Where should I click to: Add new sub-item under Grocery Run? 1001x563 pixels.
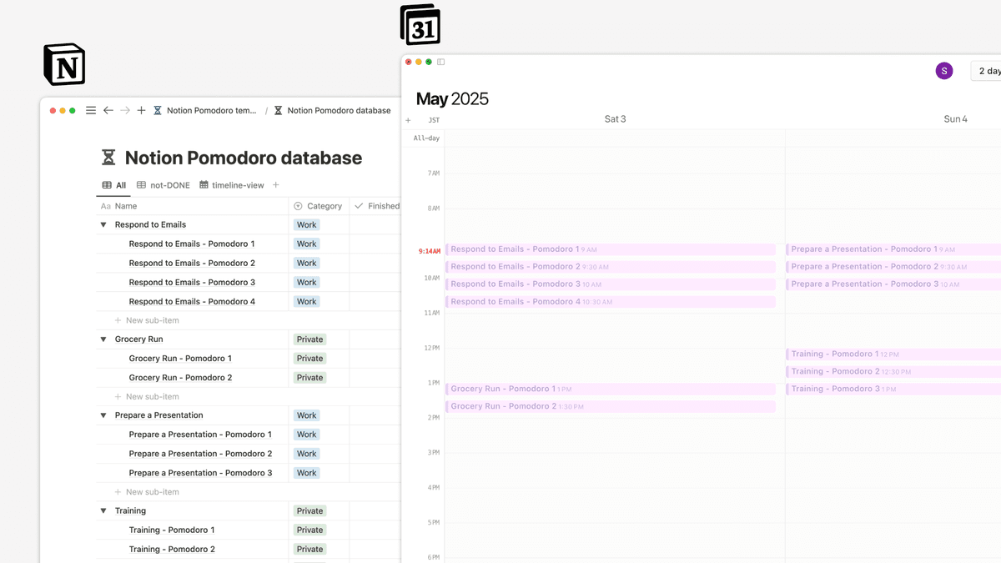147,397
